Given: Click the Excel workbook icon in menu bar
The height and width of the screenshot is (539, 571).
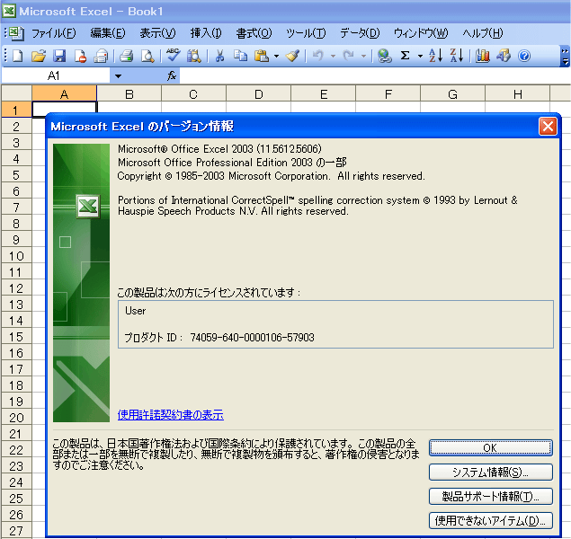Looking at the screenshot, I should click(x=15, y=33).
